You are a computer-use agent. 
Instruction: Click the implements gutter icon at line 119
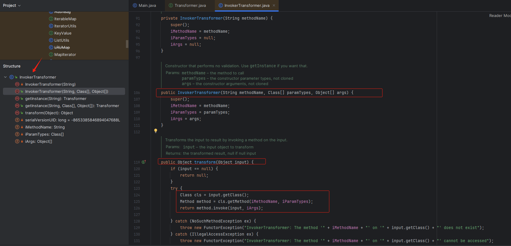click(144, 162)
